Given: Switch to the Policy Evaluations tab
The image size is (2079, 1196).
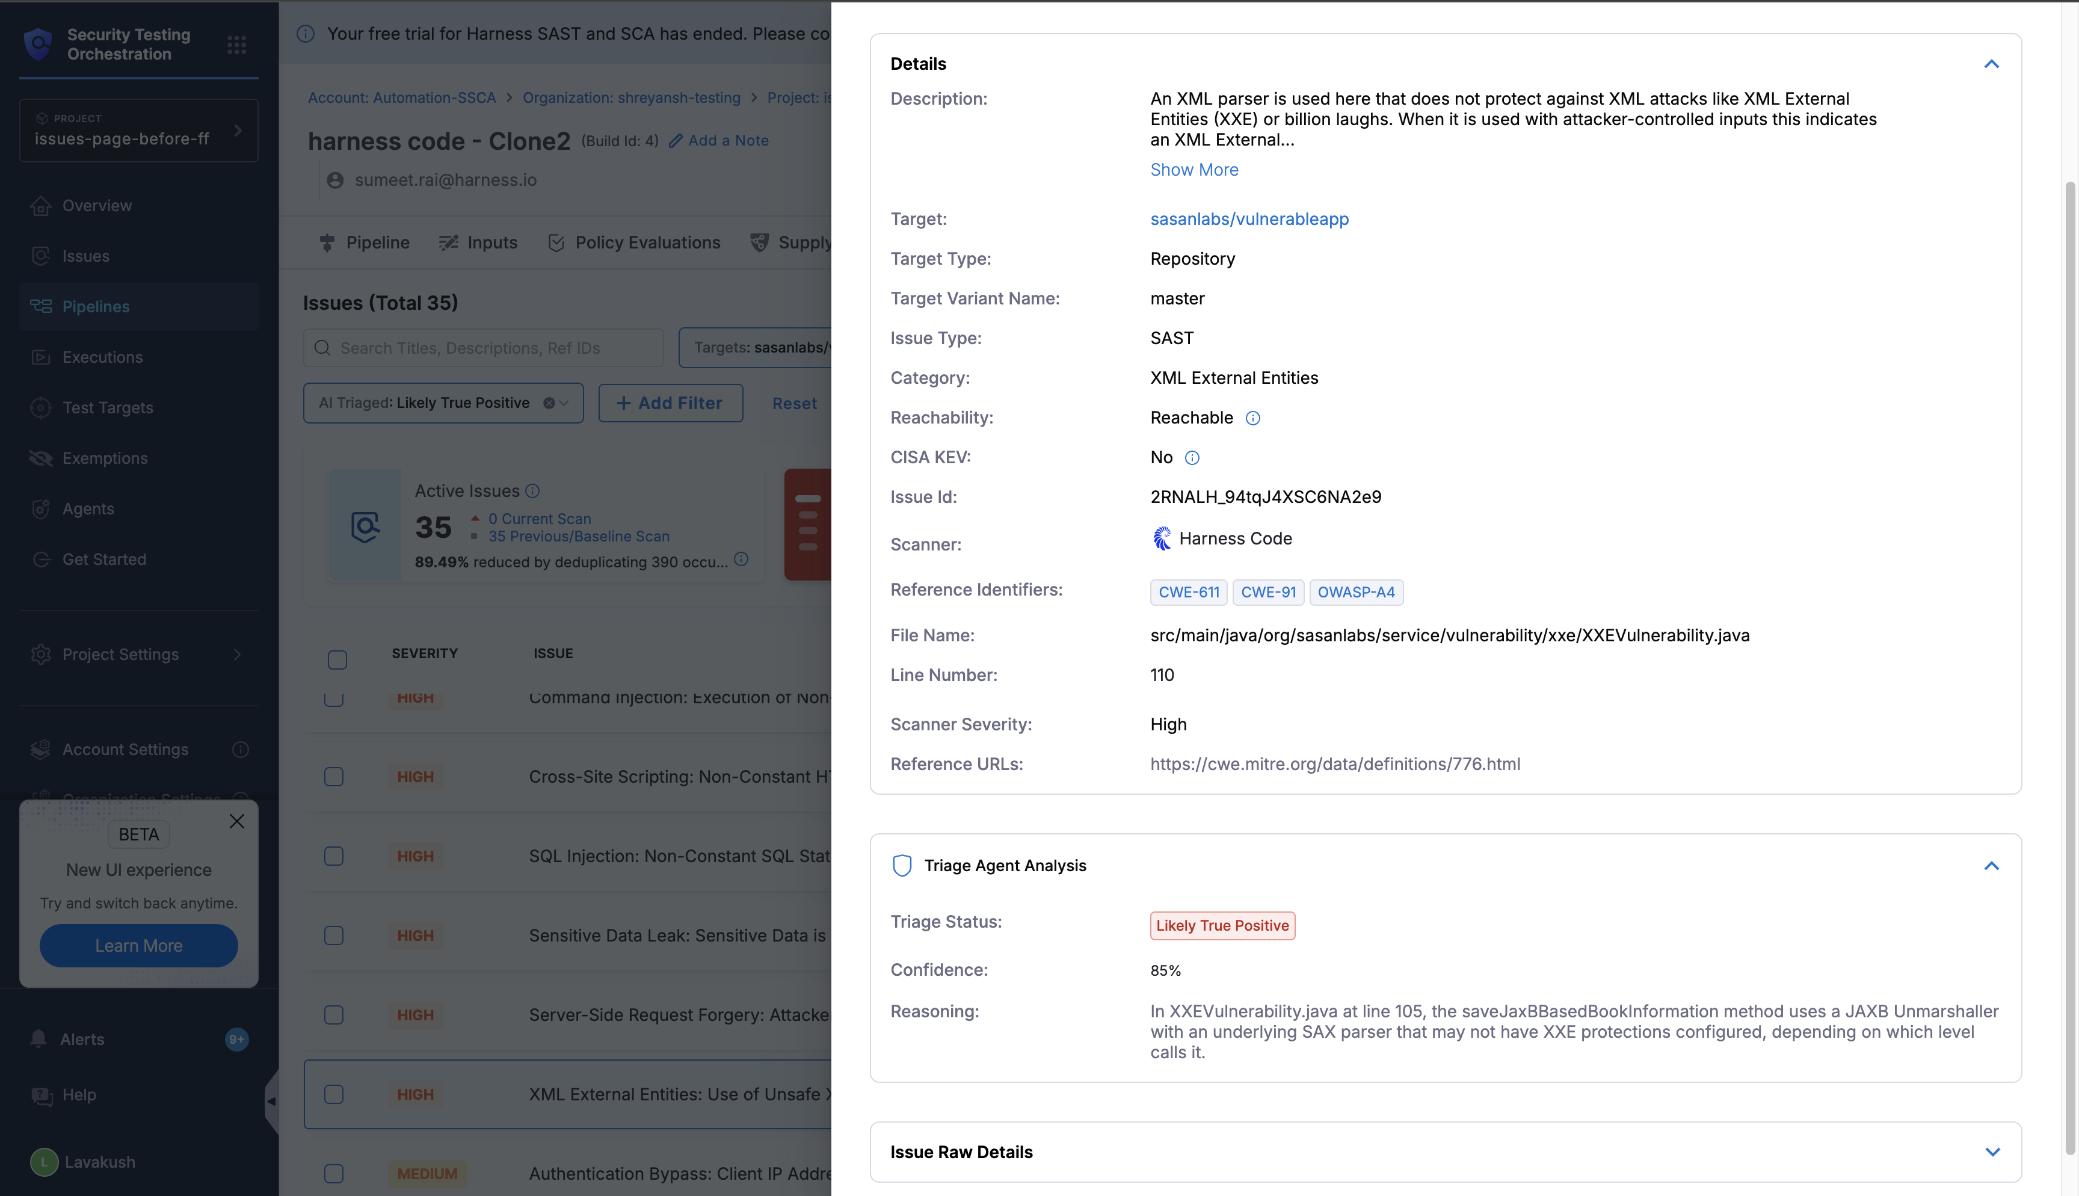Looking at the screenshot, I should (634, 242).
